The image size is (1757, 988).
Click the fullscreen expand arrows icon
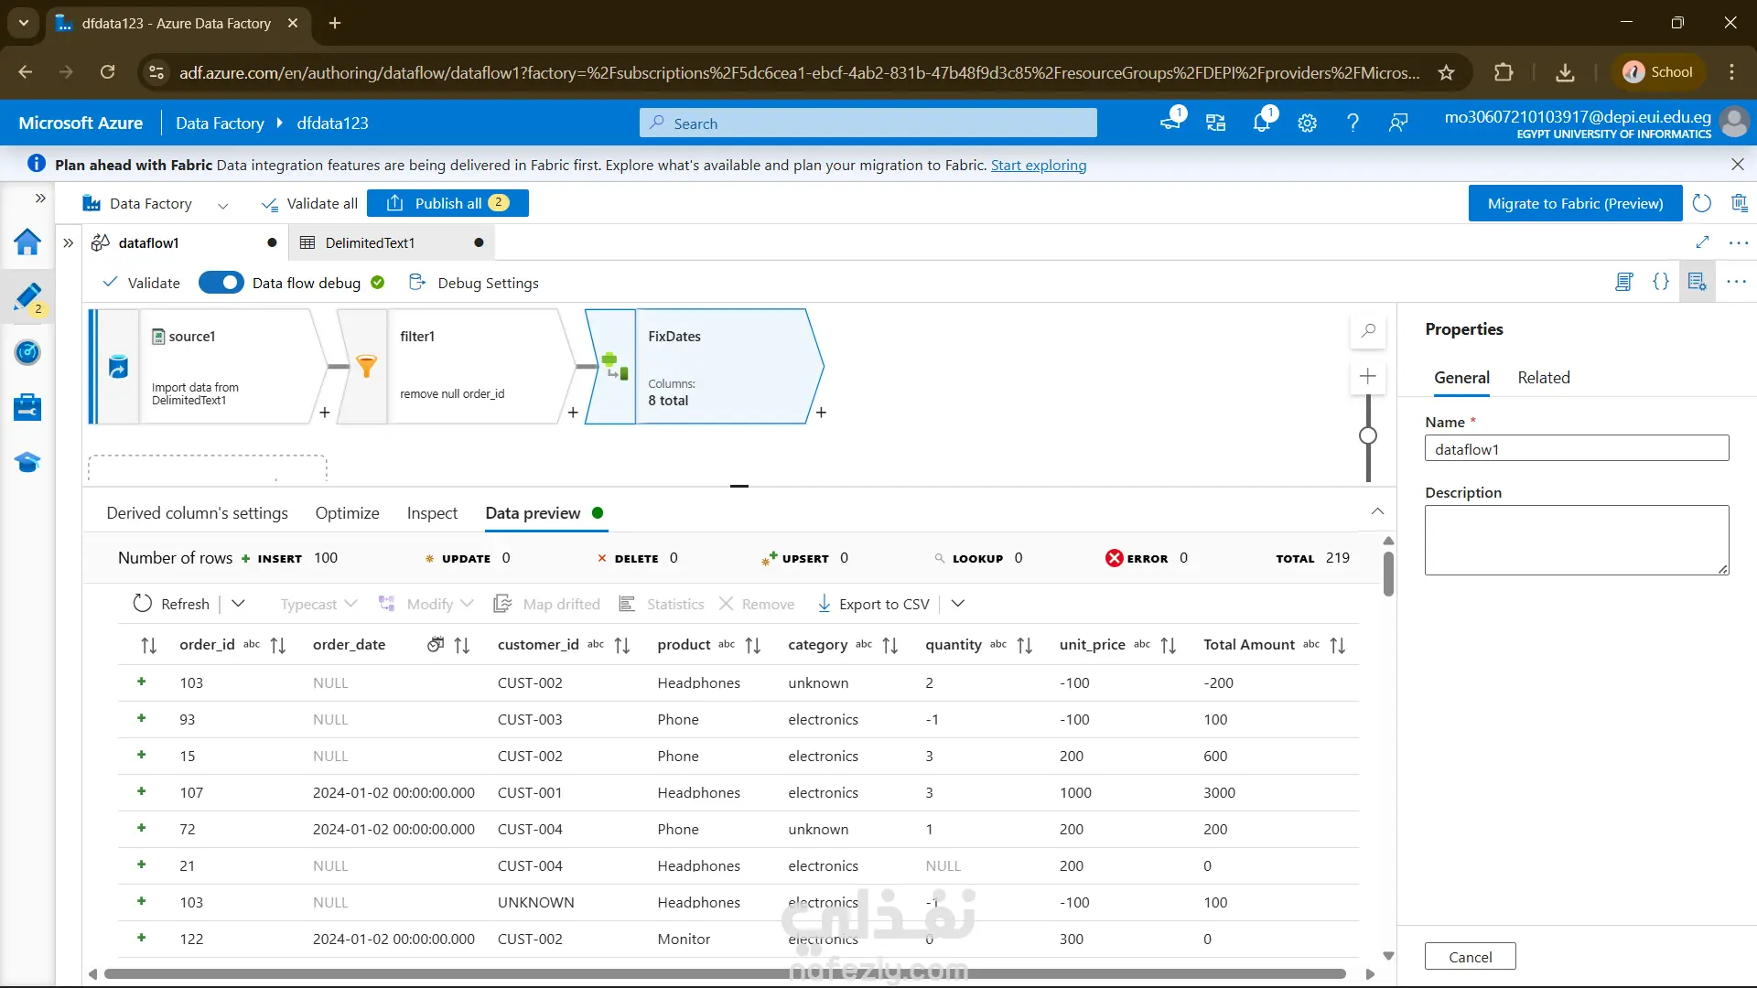(x=1702, y=242)
